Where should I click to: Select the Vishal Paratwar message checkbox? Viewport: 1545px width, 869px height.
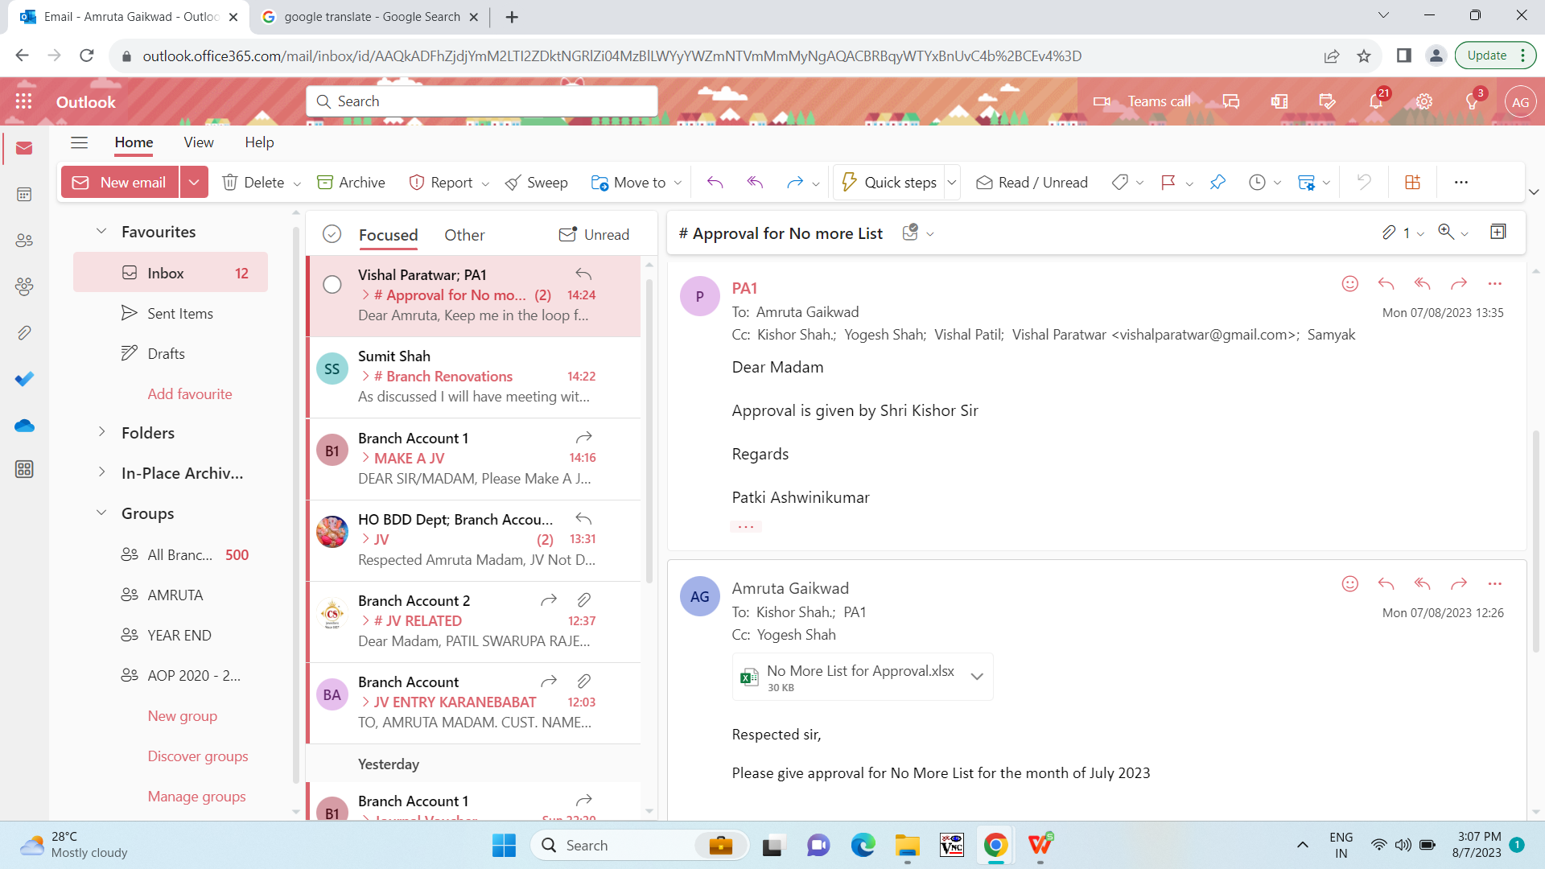point(332,284)
